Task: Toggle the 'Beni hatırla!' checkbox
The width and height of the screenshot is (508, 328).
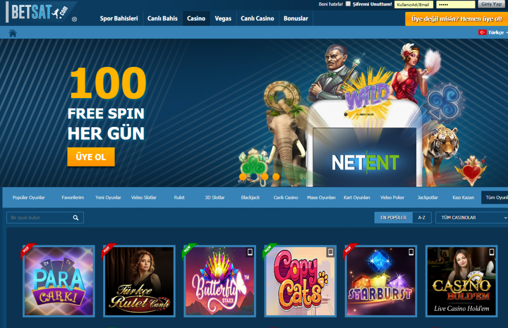Action: point(348,4)
